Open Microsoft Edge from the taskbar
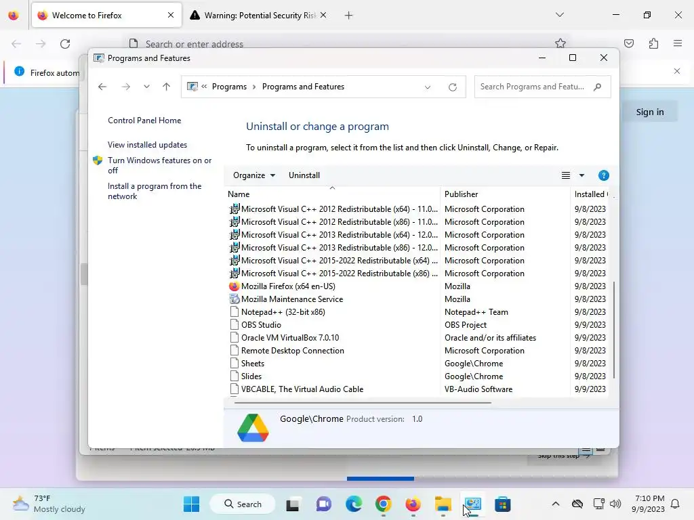Viewport: 694px width, 520px height. [x=353, y=504]
